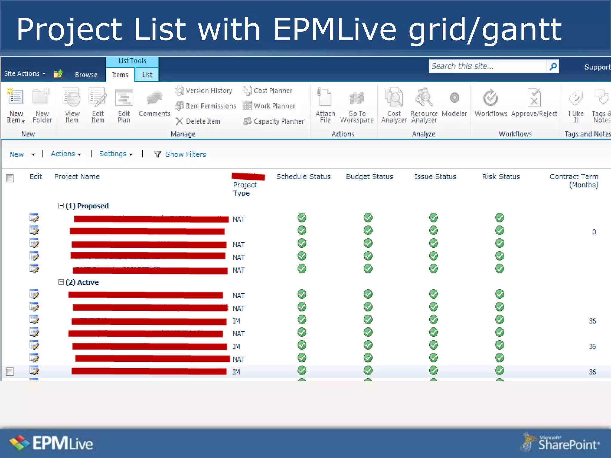This screenshot has width=611, height=458.
Task: Launch the Cost Planner
Action: [268, 91]
